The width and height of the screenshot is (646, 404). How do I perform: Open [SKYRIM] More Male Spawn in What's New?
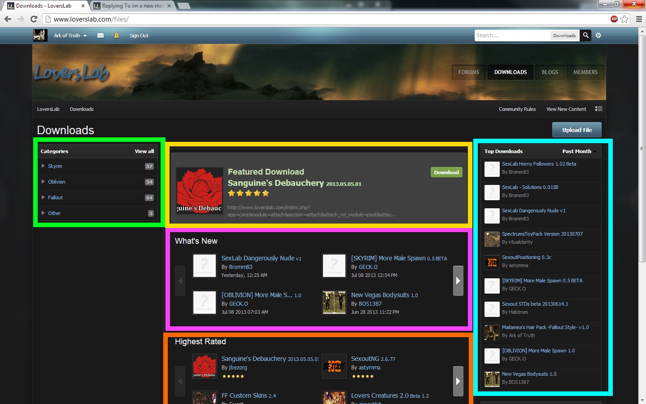click(399, 258)
